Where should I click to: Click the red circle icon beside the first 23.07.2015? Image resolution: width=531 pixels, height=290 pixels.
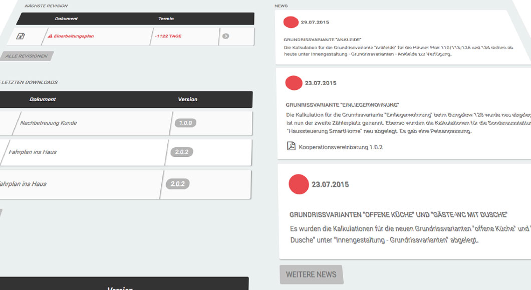[x=295, y=83]
